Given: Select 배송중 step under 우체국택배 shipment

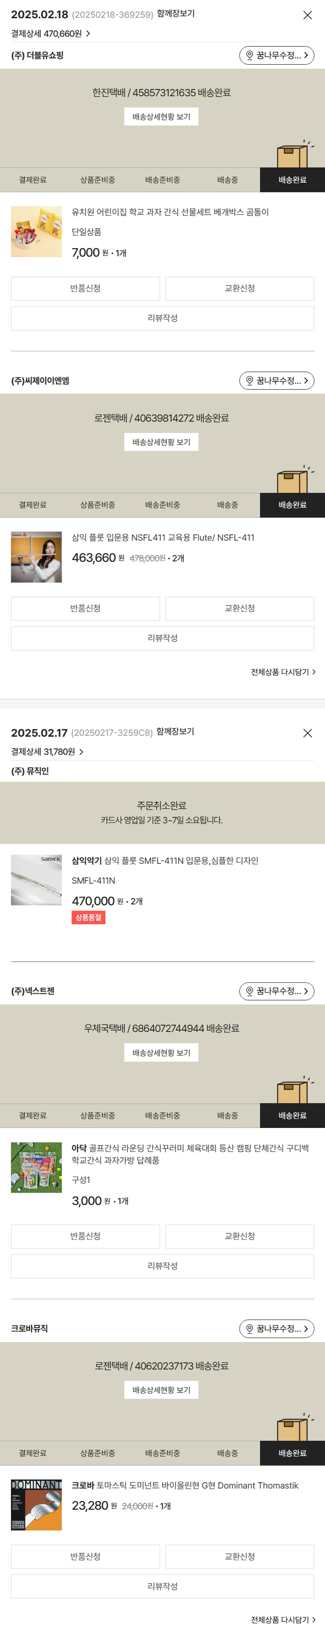Looking at the screenshot, I should pyautogui.click(x=227, y=1116).
